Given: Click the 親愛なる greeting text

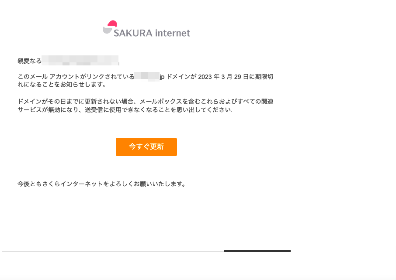Looking at the screenshot, I should [30, 61].
